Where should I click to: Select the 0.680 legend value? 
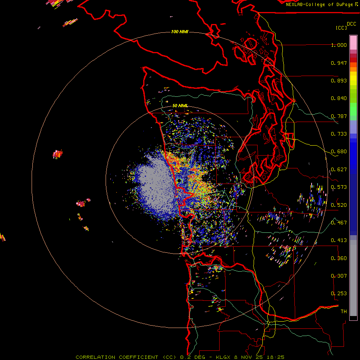point(339,152)
